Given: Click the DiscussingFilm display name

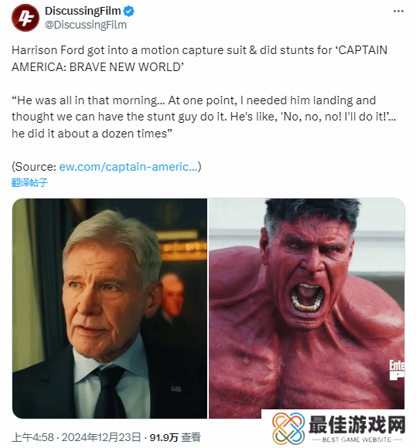Looking at the screenshot, I should click(83, 11).
